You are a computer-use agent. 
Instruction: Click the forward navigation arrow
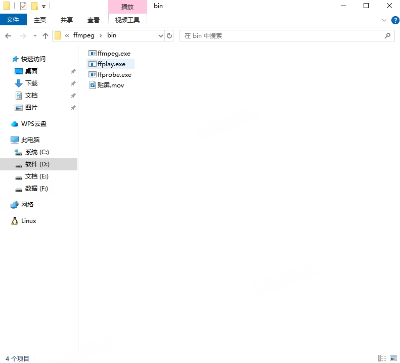23,36
